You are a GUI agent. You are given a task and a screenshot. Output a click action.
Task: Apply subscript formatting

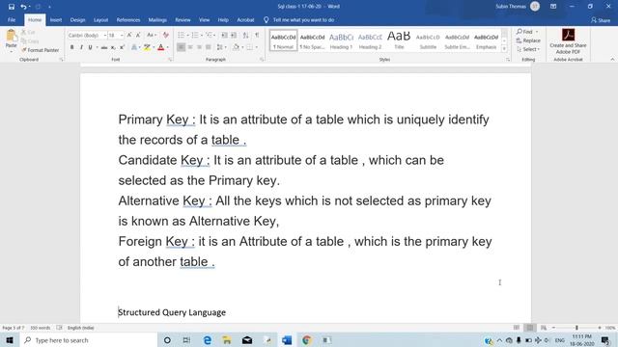point(113,47)
